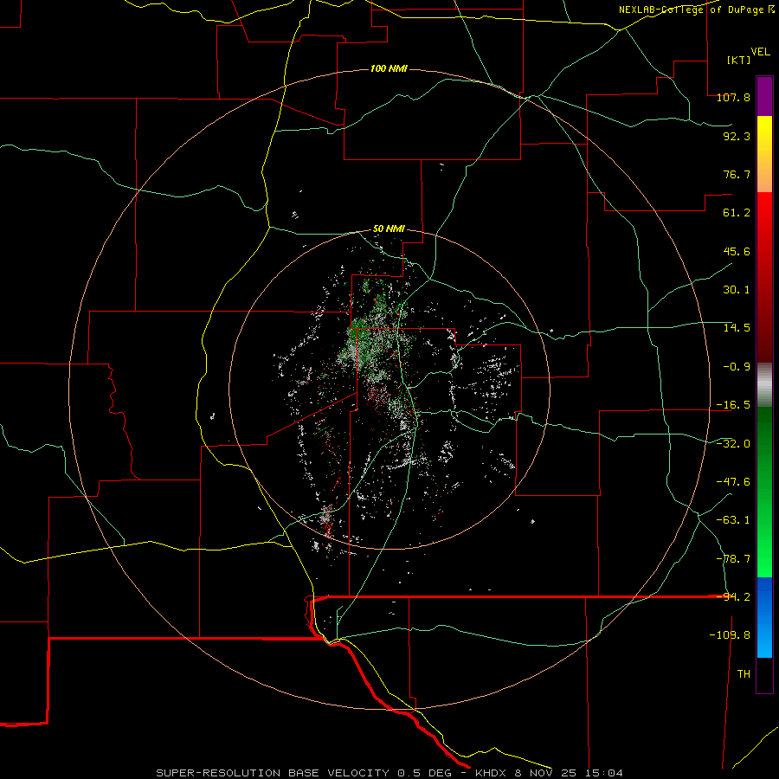
Task: Click the TH threshold label in legend
Action: click(x=744, y=674)
